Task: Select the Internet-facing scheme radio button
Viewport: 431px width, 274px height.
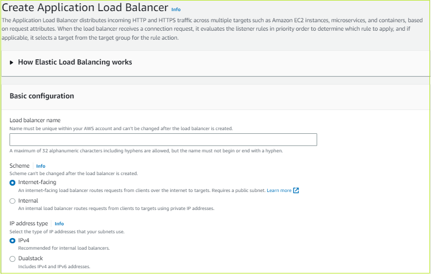Action: click(x=12, y=182)
